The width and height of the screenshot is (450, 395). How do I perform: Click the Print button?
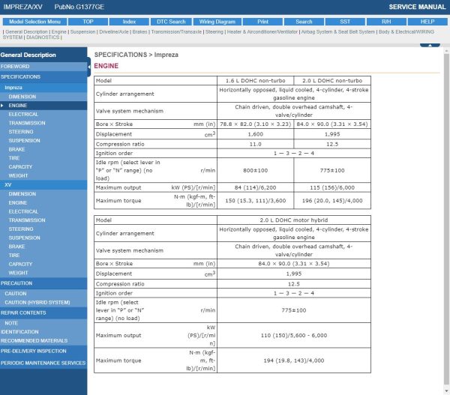(262, 22)
